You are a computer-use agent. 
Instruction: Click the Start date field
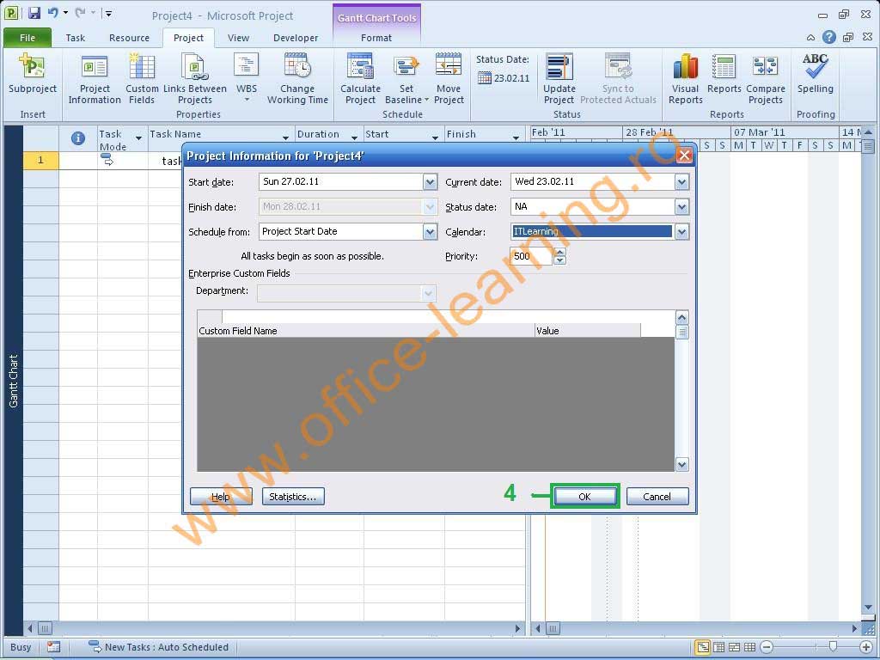click(x=341, y=182)
